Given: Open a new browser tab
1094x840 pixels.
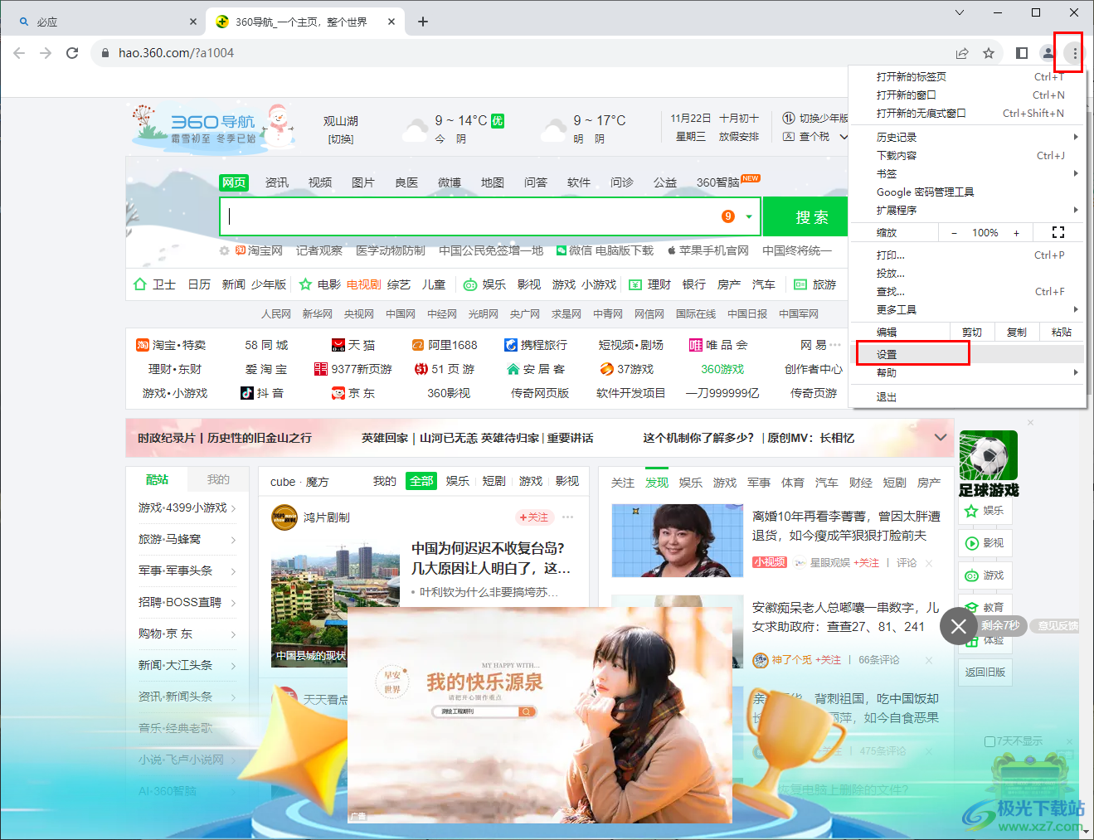Looking at the screenshot, I should click(423, 22).
